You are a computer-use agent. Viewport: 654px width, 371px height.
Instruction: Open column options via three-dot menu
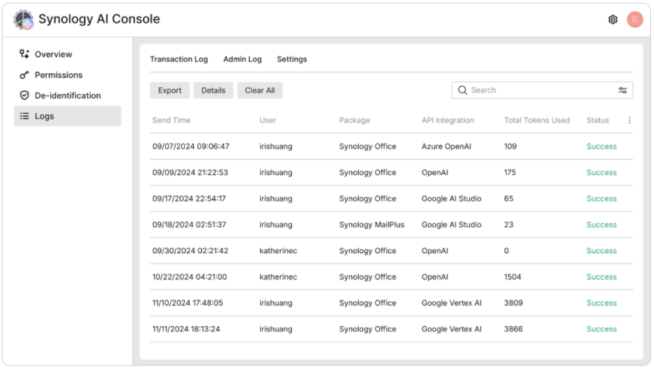(629, 120)
